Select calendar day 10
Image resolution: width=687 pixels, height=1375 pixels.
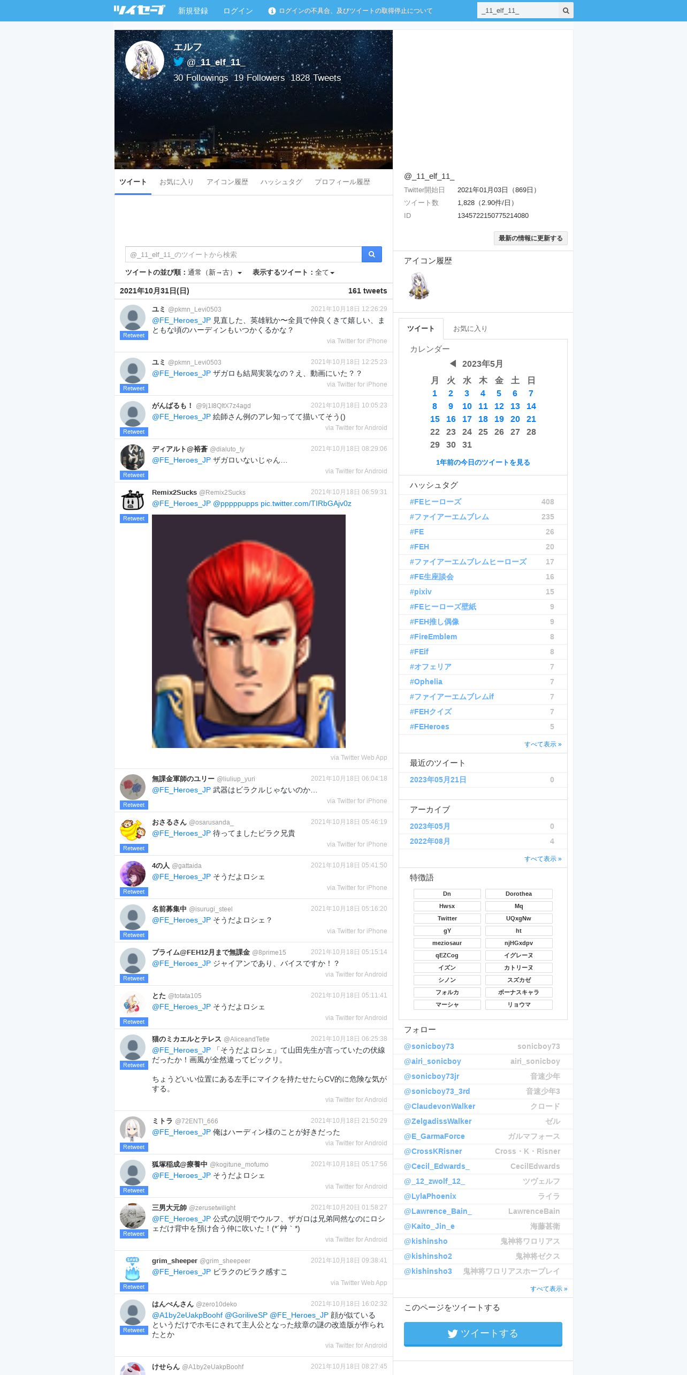467,406
